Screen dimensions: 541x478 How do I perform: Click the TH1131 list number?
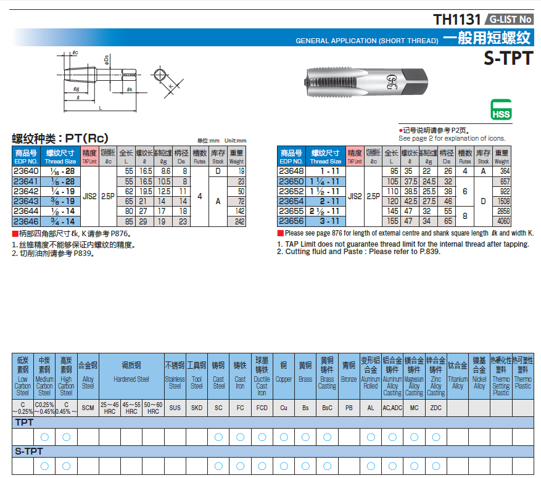coord(457,20)
